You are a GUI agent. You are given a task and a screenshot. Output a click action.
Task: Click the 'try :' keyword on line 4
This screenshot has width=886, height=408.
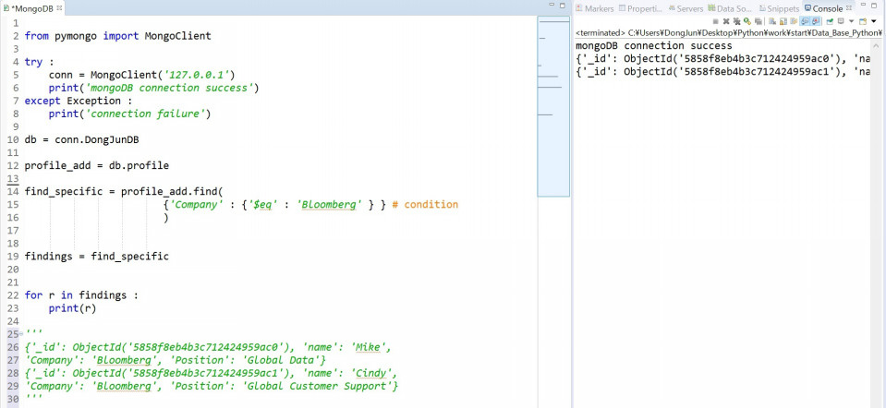39,62
